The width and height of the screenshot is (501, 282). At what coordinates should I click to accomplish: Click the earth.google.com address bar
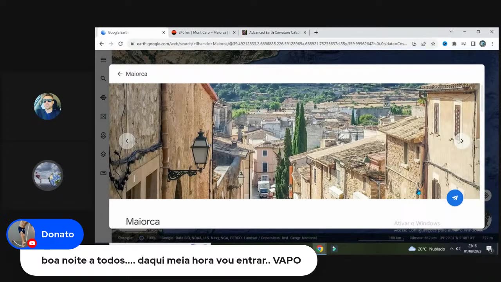pos(272,44)
